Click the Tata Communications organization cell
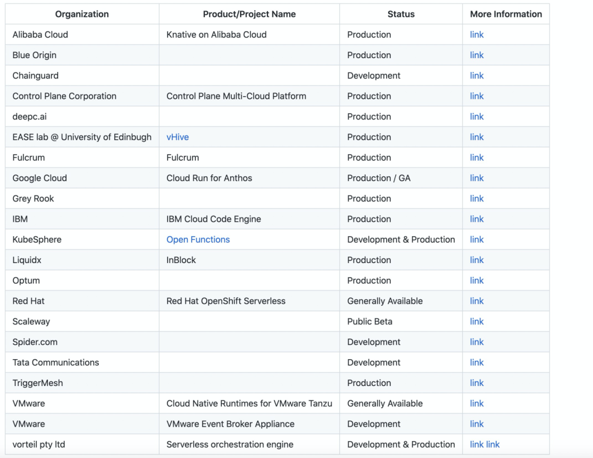593x458 pixels. (x=55, y=362)
